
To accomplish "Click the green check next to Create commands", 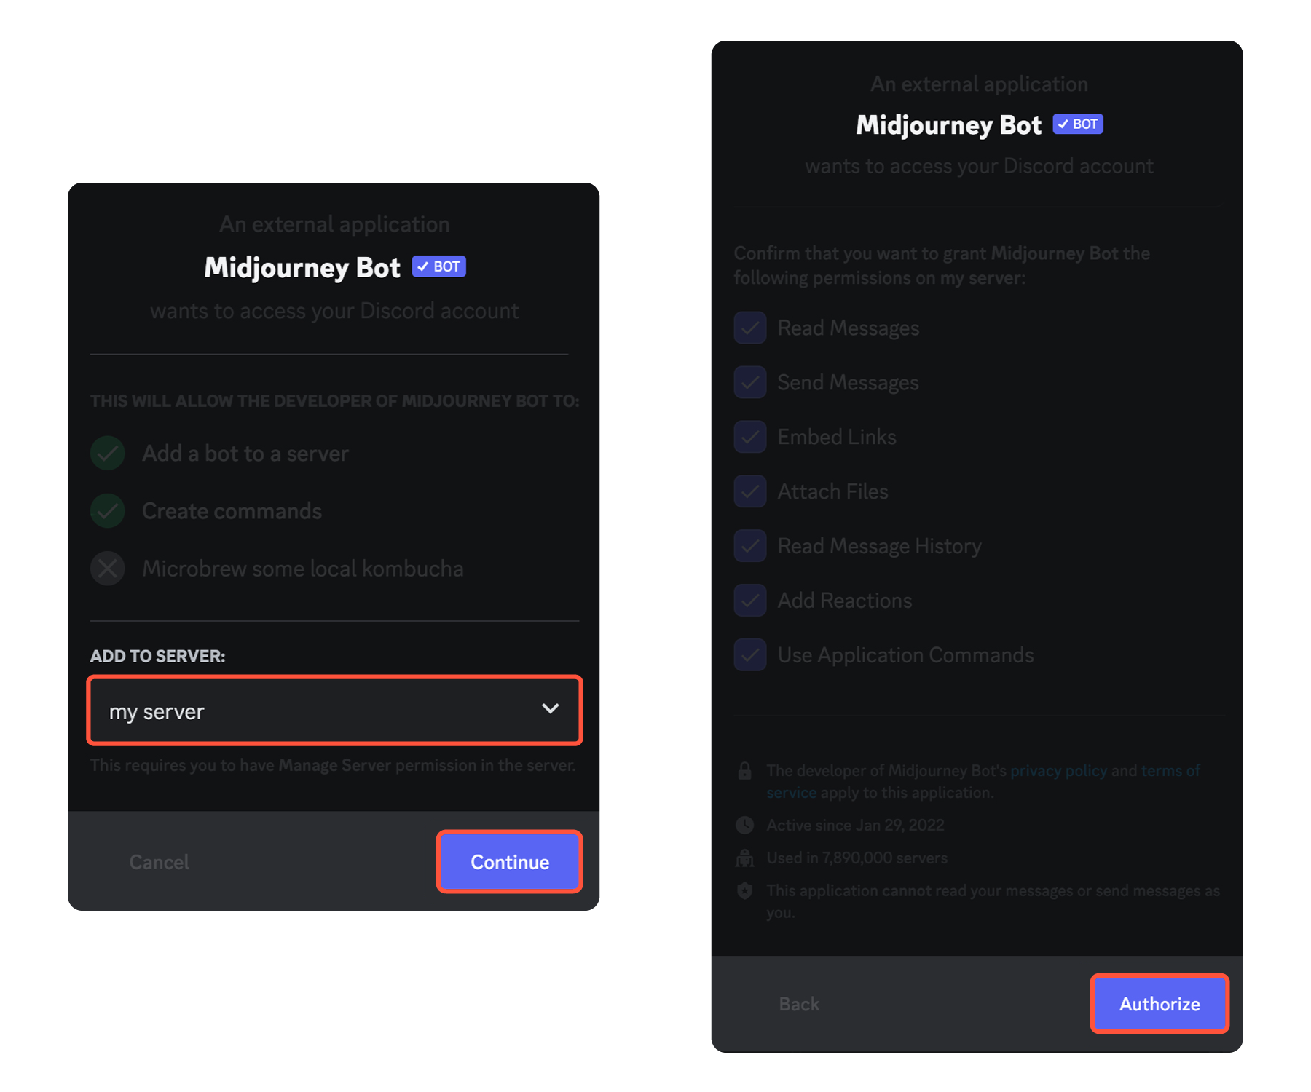I will [108, 511].
